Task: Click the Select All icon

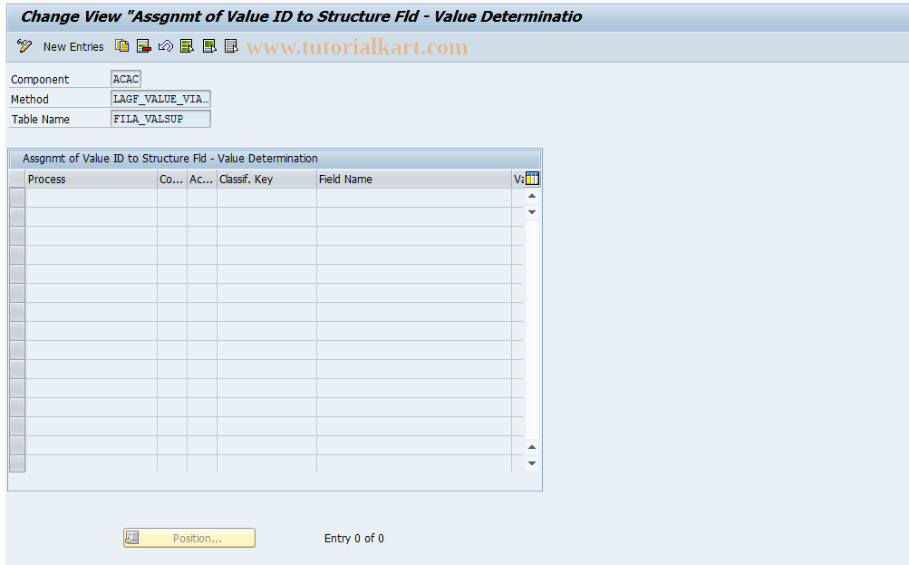Action: click(x=188, y=46)
